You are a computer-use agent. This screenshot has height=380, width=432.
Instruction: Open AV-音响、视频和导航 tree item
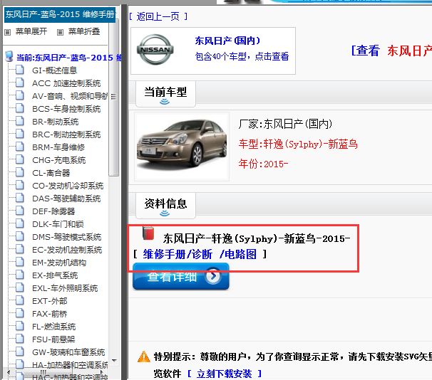(x=70, y=96)
